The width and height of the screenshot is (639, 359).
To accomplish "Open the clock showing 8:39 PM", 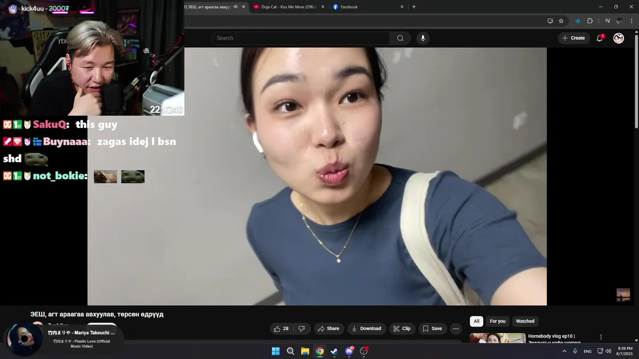I will coord(625,351).
